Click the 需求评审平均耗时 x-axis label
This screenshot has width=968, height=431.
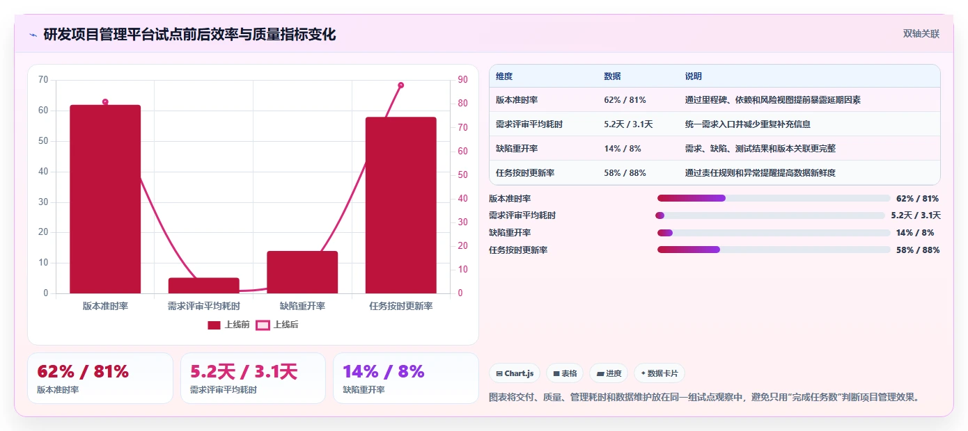(x=204, y=306)
